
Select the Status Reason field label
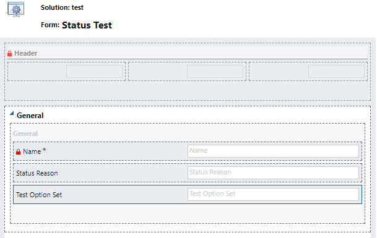pyautogui.click(x=37, y=173)
